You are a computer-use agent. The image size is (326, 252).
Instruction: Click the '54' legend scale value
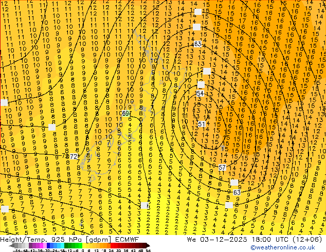click(x=148, y=250)
